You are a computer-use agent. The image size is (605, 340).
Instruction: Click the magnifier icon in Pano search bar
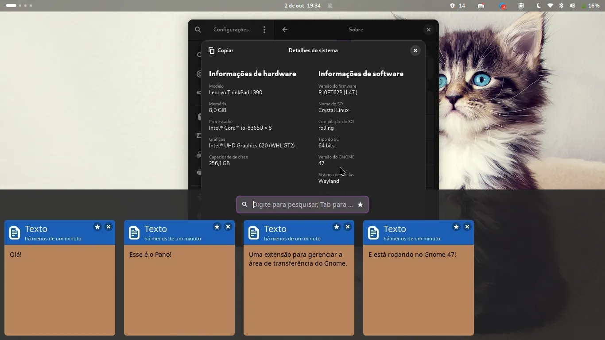point(244,205)
